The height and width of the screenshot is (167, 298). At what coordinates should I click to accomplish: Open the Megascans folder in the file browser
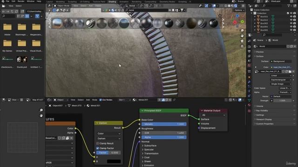point(36,29)
